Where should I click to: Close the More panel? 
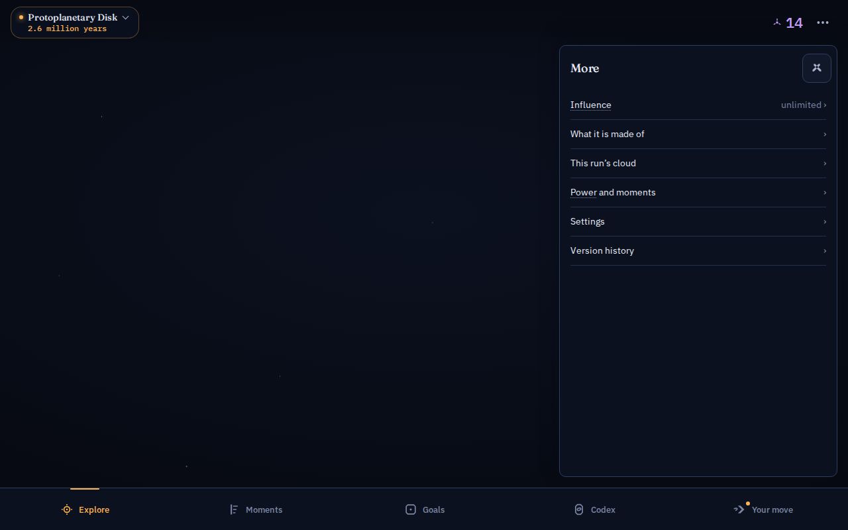tap(816, 68)
